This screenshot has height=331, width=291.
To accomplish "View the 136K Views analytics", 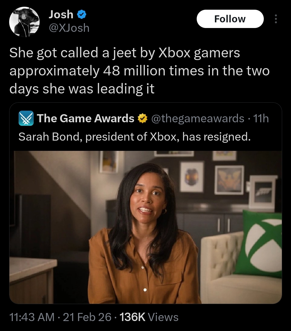I will click(149, 317).
